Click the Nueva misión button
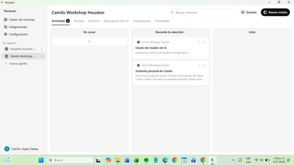Screen dimensions: 294x165 [x=275, y=12]
